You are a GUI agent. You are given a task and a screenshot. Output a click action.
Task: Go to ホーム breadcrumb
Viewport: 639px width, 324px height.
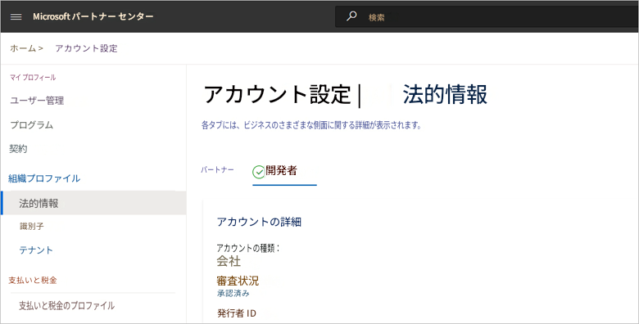(23, 48)
